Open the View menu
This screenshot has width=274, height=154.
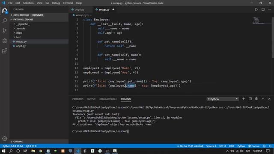coord(39,3)
